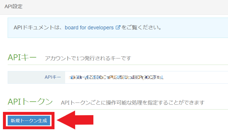The width and height of the screenshot is (228, 131).
Task: Click the 新規トークン生成 button
Action: click(x=29, y=120)
